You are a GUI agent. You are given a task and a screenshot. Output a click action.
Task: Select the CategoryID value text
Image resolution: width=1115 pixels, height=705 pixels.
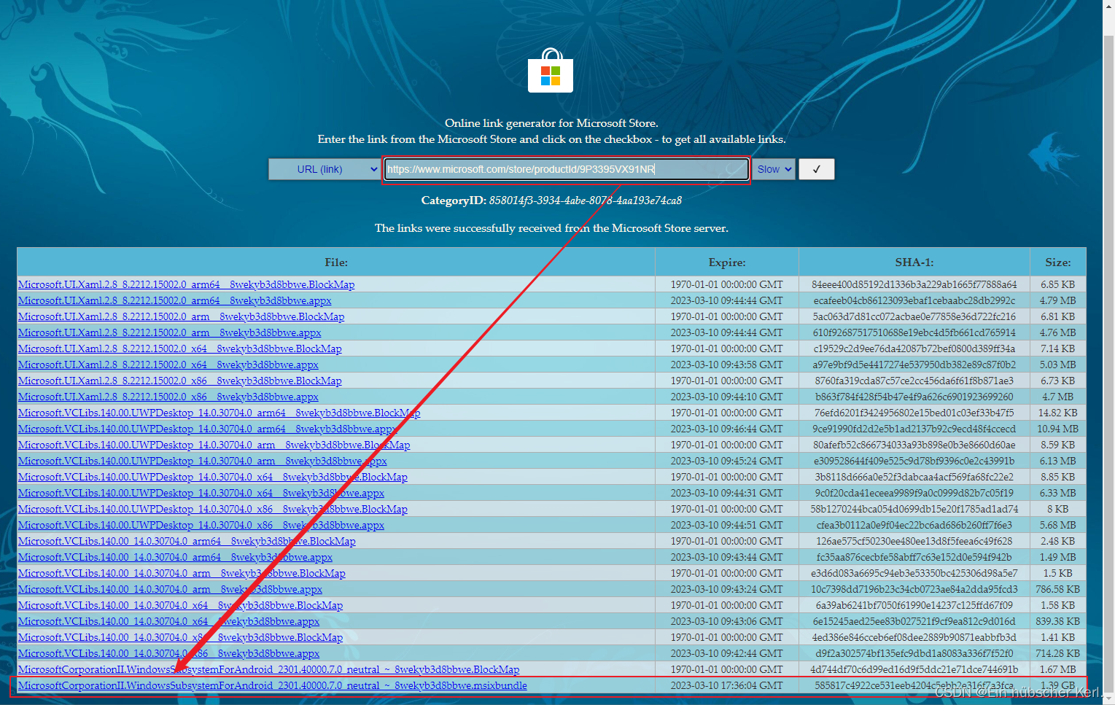(586, 200)
